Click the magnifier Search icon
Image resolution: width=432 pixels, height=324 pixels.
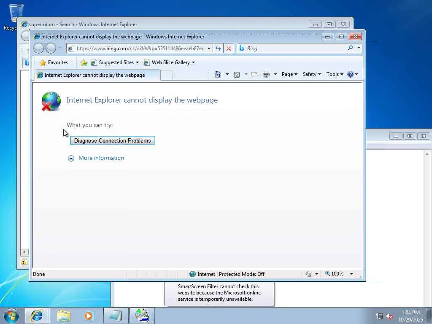[350, 48]
